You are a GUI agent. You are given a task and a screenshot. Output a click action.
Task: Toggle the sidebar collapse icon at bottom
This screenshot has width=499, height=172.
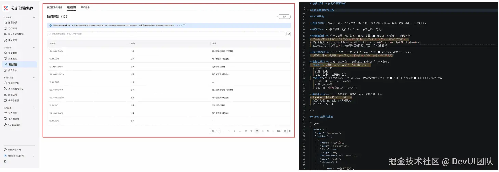(5, 161)
